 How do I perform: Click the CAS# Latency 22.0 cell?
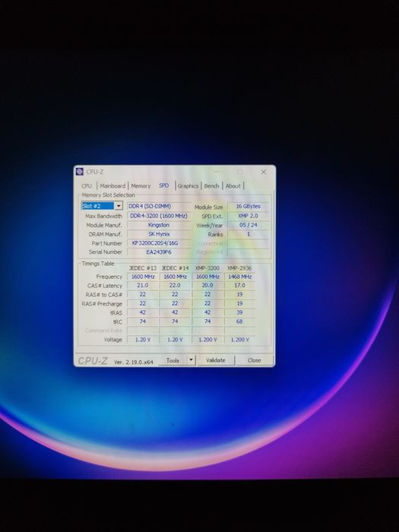pos(175,286)
